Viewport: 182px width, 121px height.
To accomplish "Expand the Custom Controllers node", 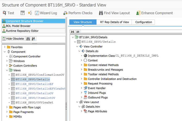I will [x=7, y=66].
